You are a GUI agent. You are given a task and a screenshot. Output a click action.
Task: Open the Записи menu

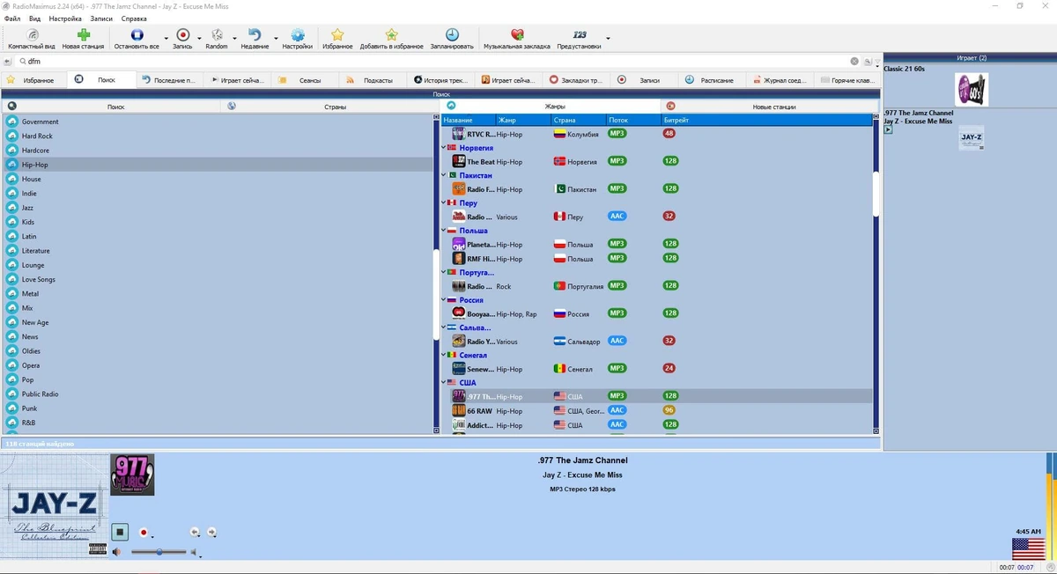(101, 18)
